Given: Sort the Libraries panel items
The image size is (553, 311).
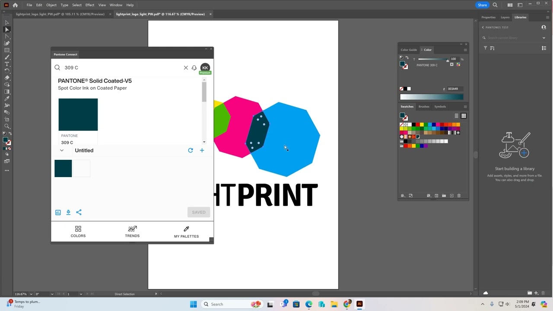Looking at the screenshot, I should 492,48.
